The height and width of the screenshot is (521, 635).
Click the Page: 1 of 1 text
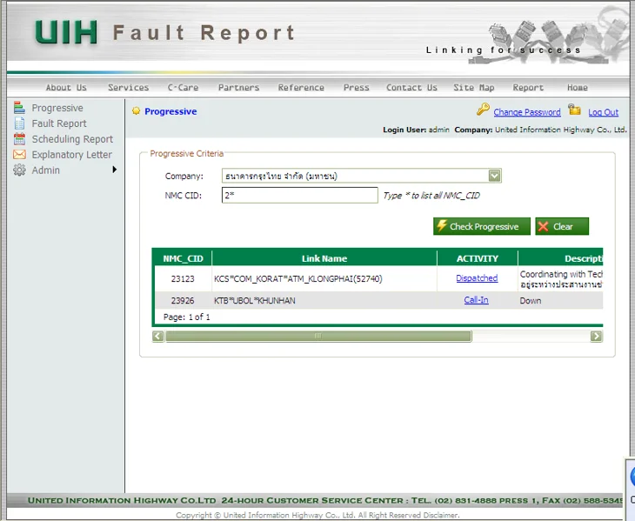tap(187, 317)
